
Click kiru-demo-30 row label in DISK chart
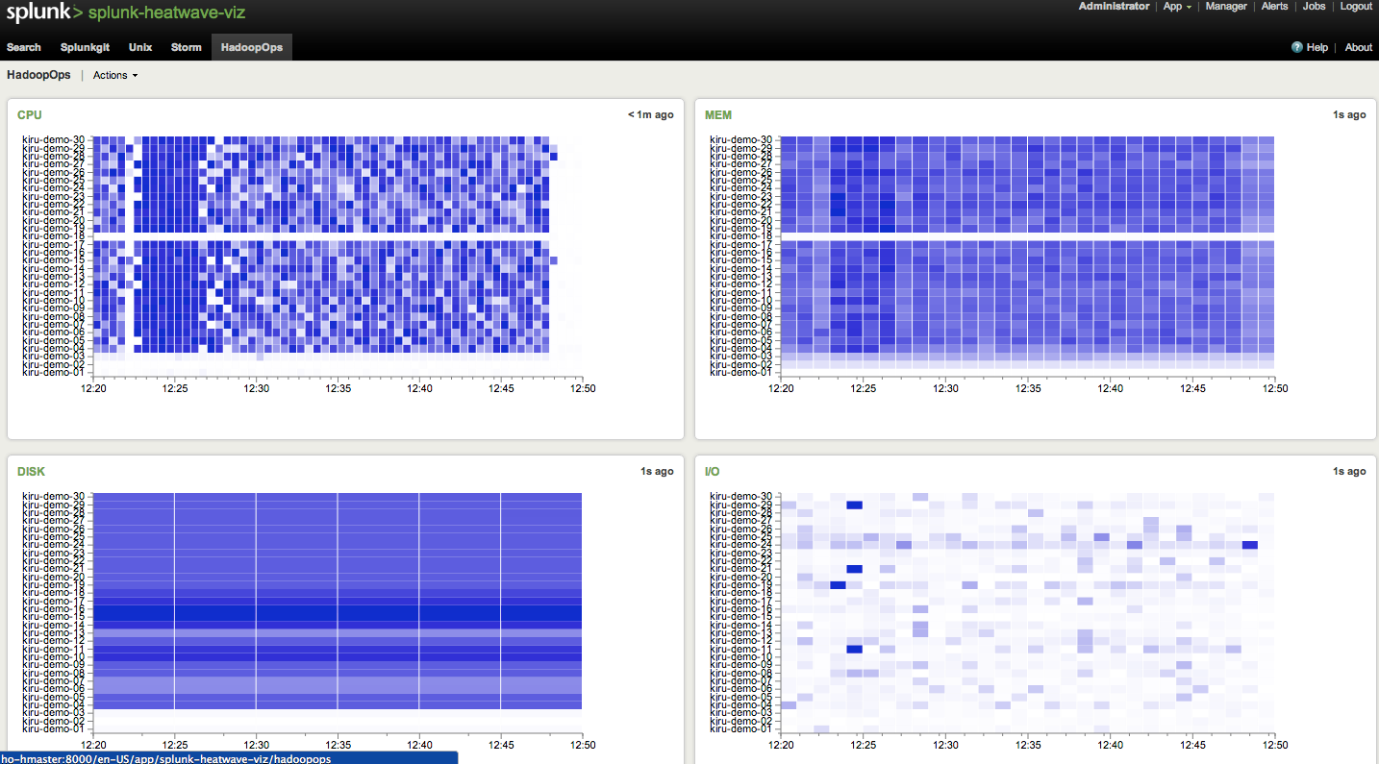[x=54, y=497]
